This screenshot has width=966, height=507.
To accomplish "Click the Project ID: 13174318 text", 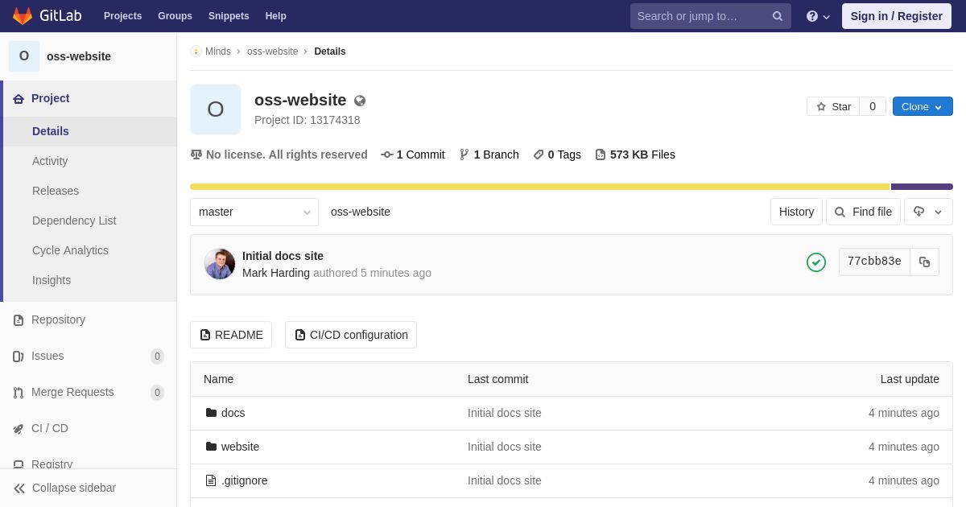I will point(307,120).
